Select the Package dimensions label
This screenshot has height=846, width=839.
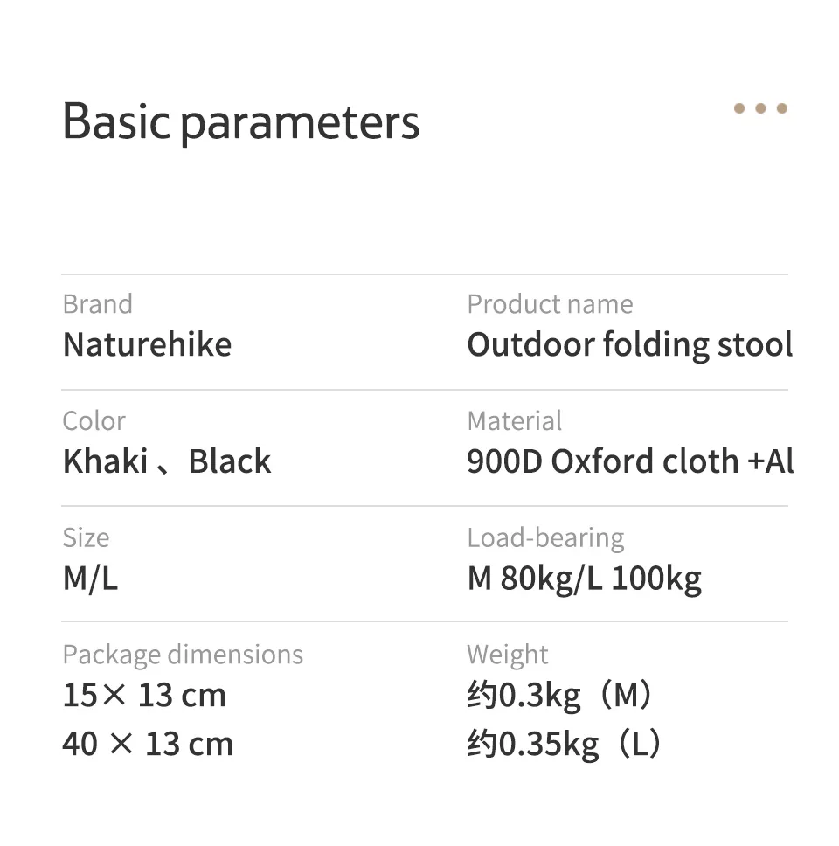(183, 655)
